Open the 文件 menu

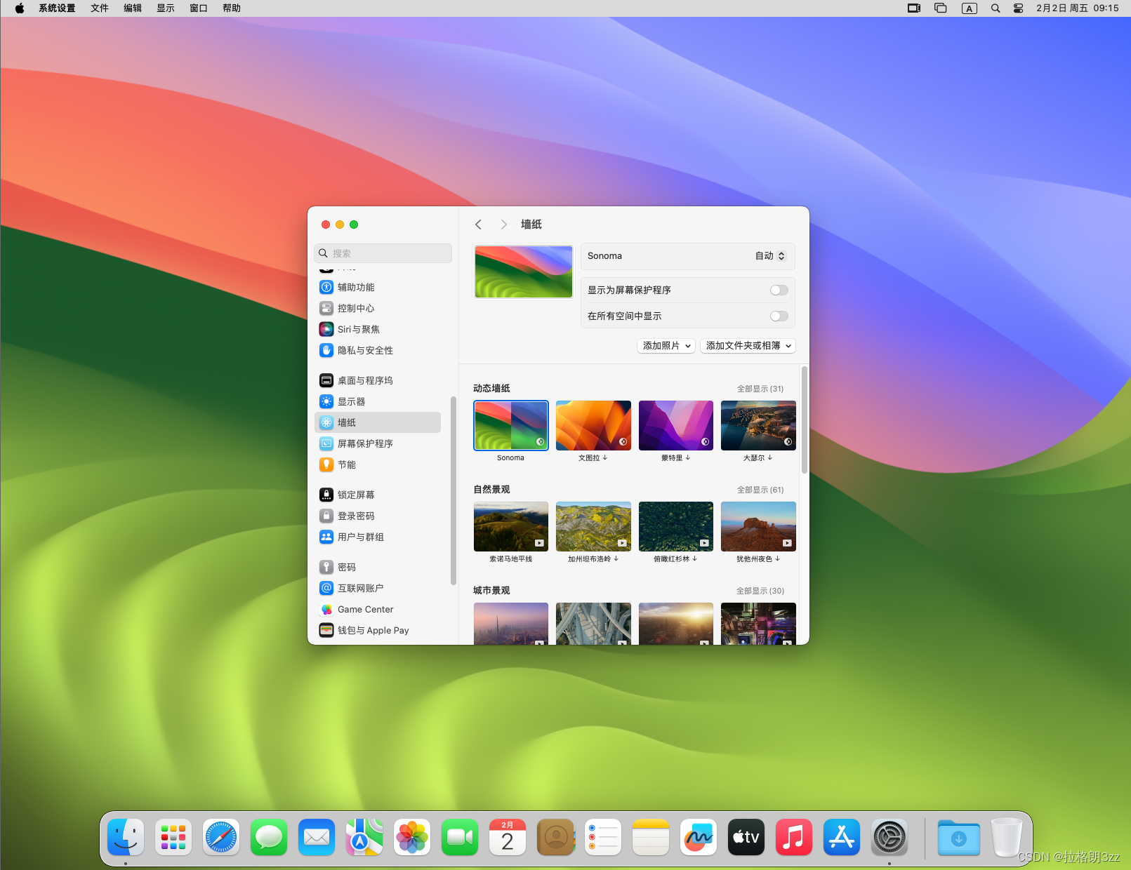100,8
